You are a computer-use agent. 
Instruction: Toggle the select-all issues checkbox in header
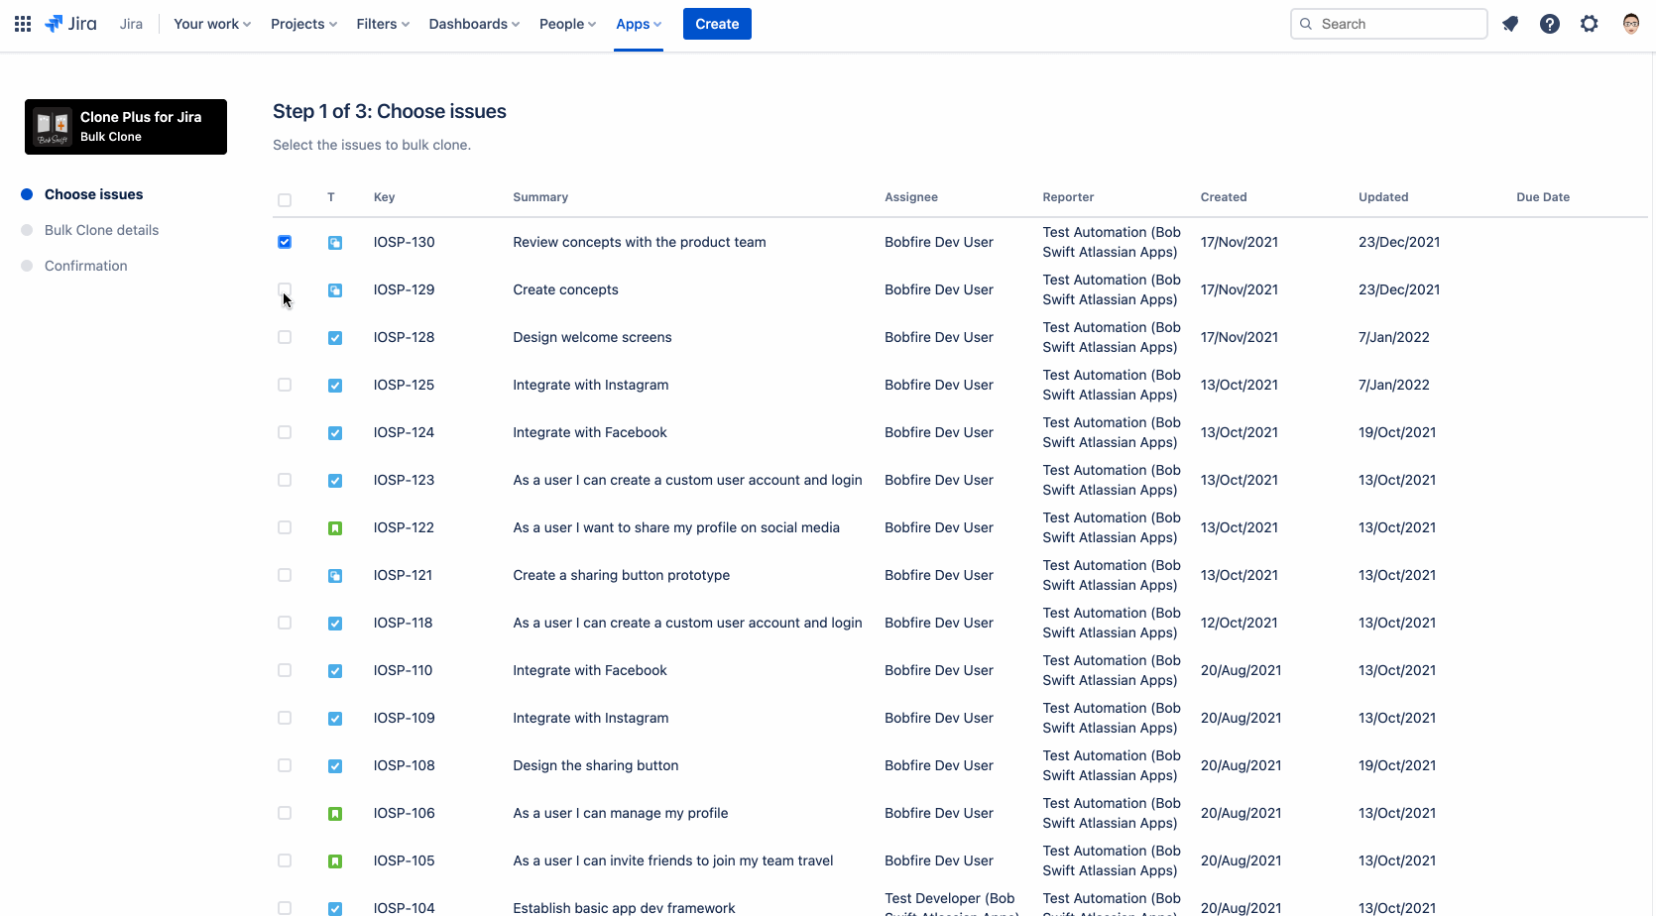point(285,200)
